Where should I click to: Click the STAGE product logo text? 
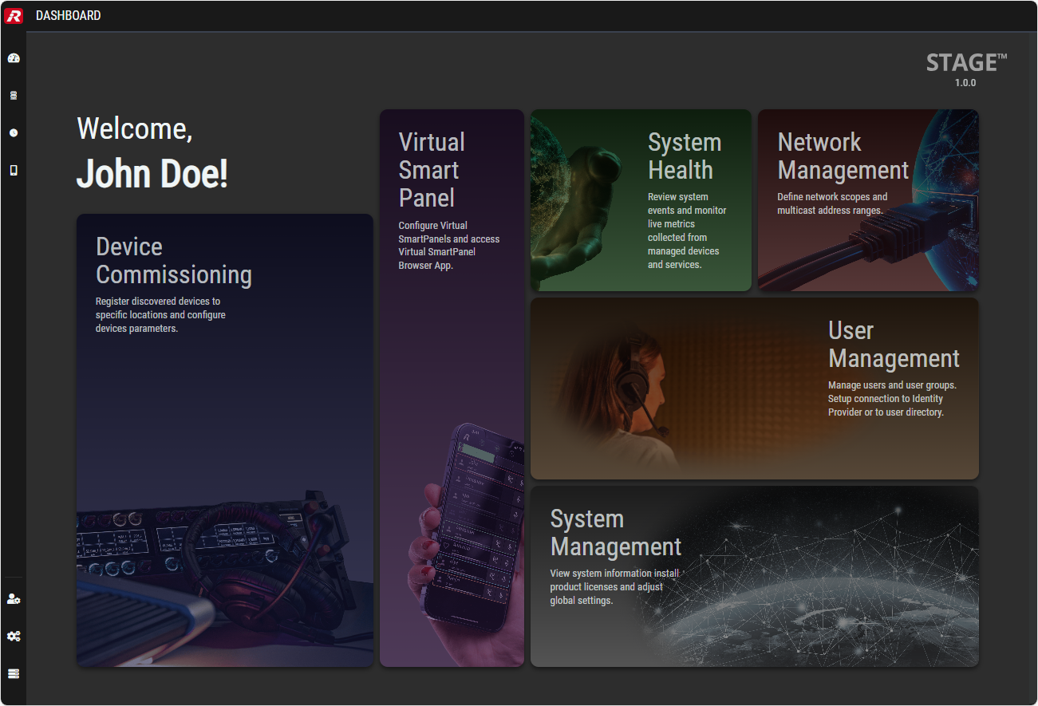click(966, 63)
